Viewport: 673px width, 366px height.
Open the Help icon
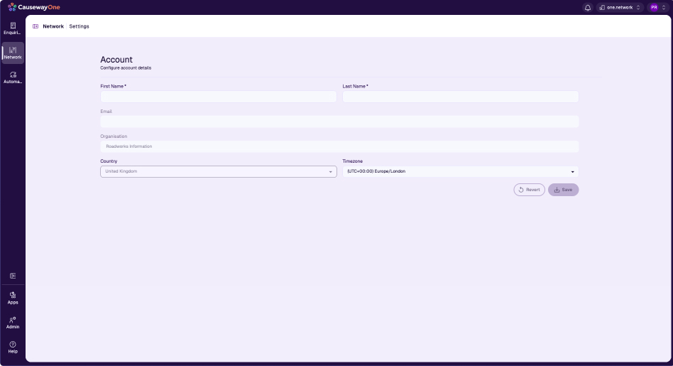coord(13,347)
